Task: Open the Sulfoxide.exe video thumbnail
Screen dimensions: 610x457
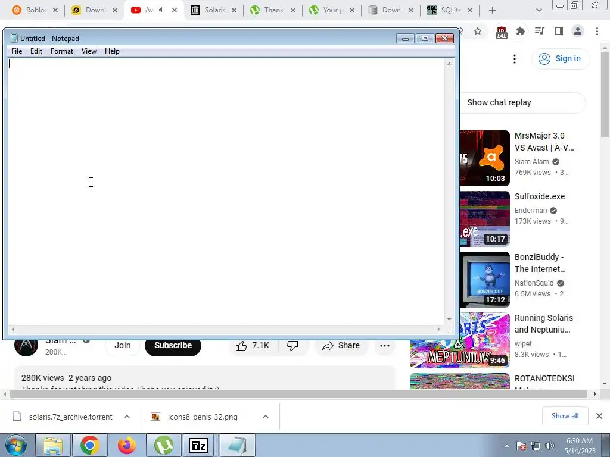Action: [x=485, y=219]
